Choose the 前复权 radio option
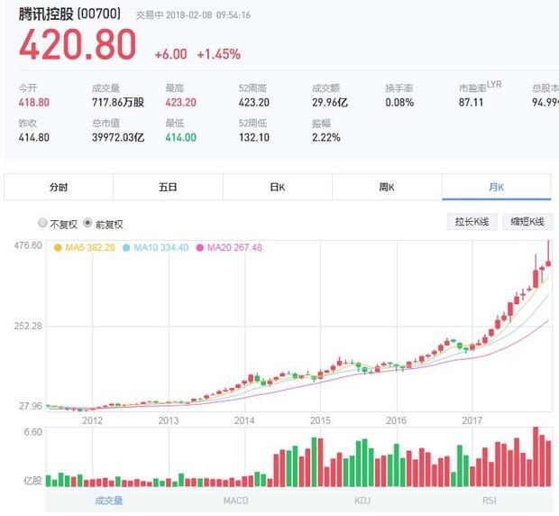Image resolution: width=559 pixels, height=516 pixels. (x=87, y=223)
